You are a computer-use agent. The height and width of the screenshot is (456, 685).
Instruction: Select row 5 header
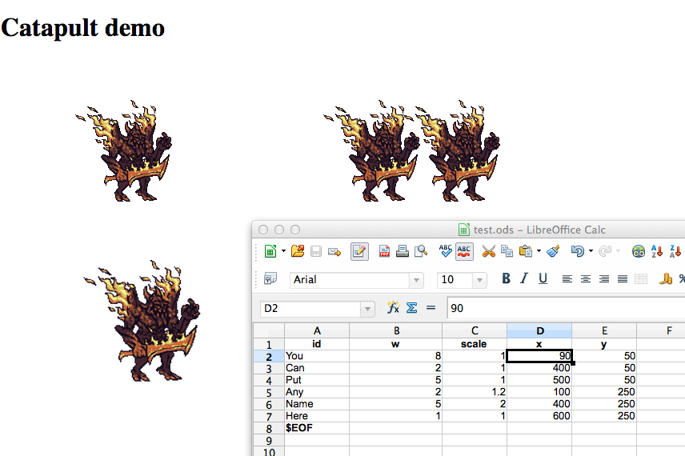[269, 392]
